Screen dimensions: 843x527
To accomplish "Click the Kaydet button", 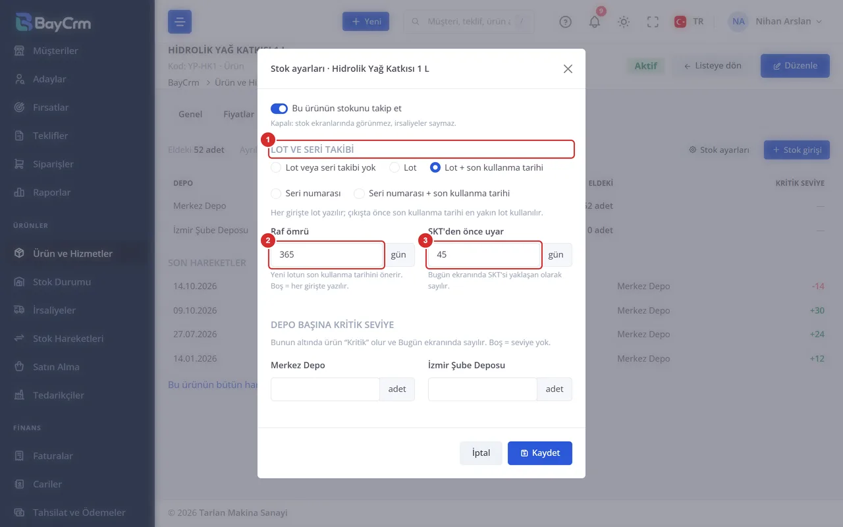I will (x=540, y=453).
